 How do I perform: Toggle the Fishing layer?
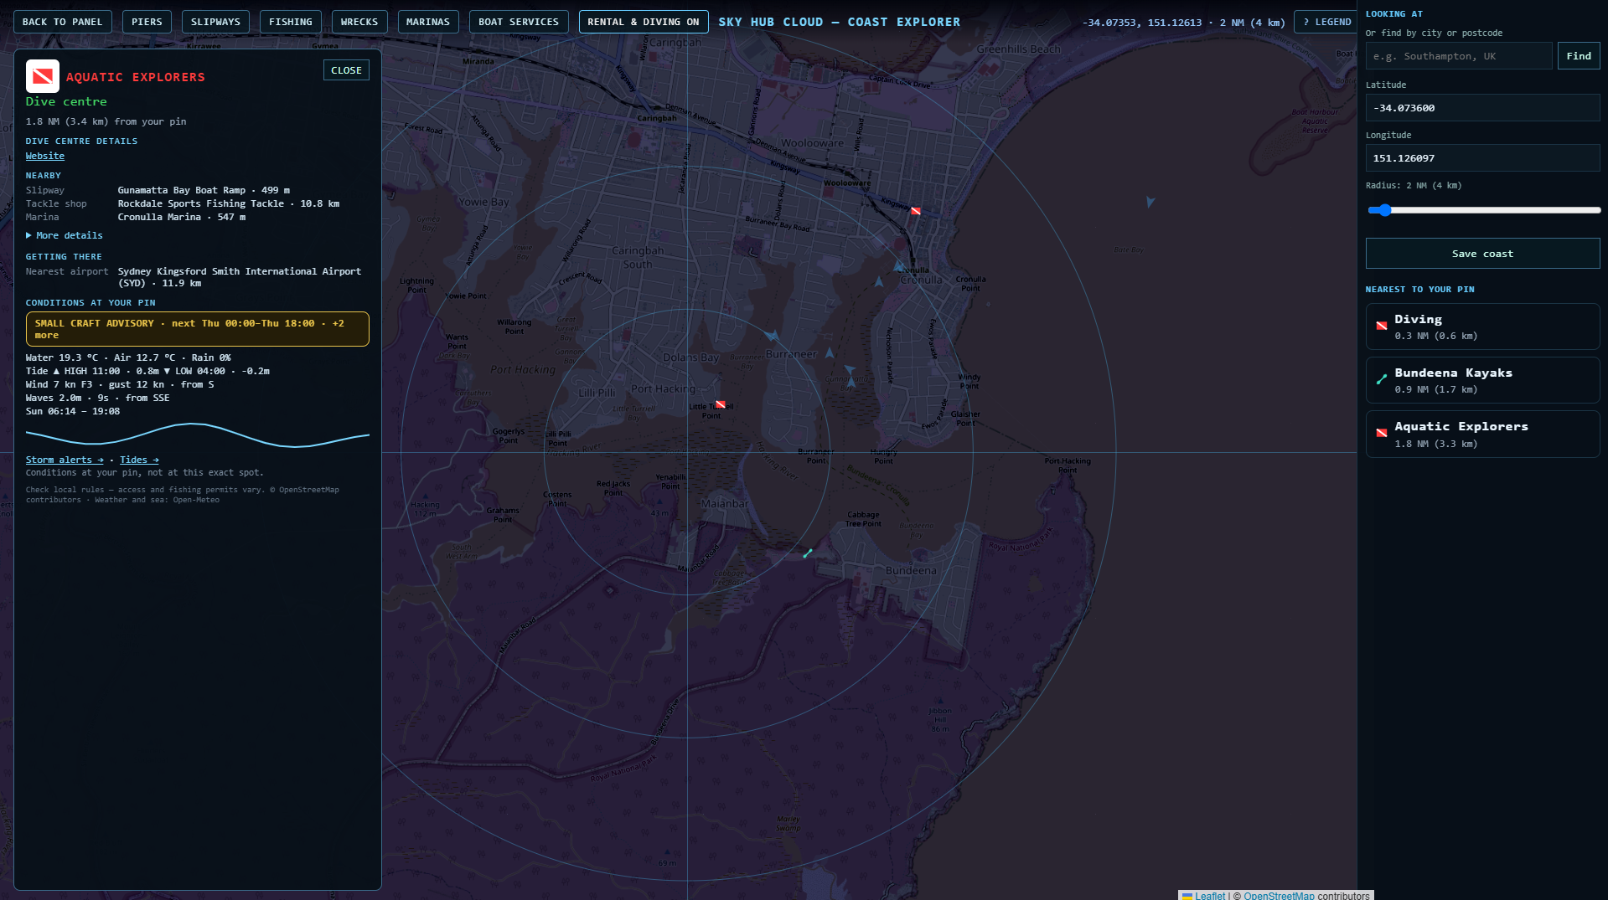click(291, 22)
